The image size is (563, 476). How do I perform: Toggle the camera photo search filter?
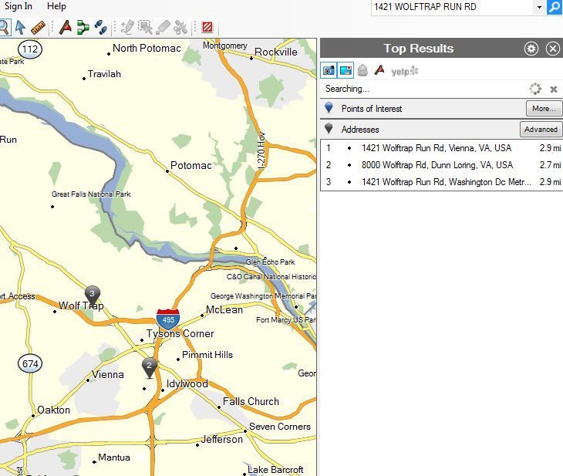[329, 70]
